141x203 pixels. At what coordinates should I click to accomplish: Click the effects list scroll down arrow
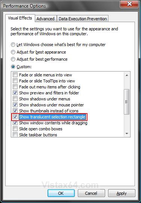click(127, 134)
